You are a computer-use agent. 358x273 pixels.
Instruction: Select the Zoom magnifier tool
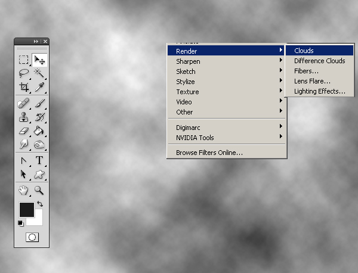click(39, 190)
